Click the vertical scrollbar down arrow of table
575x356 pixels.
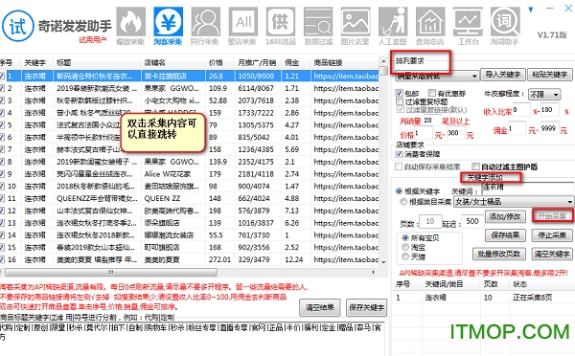click(x=383, y=262)
